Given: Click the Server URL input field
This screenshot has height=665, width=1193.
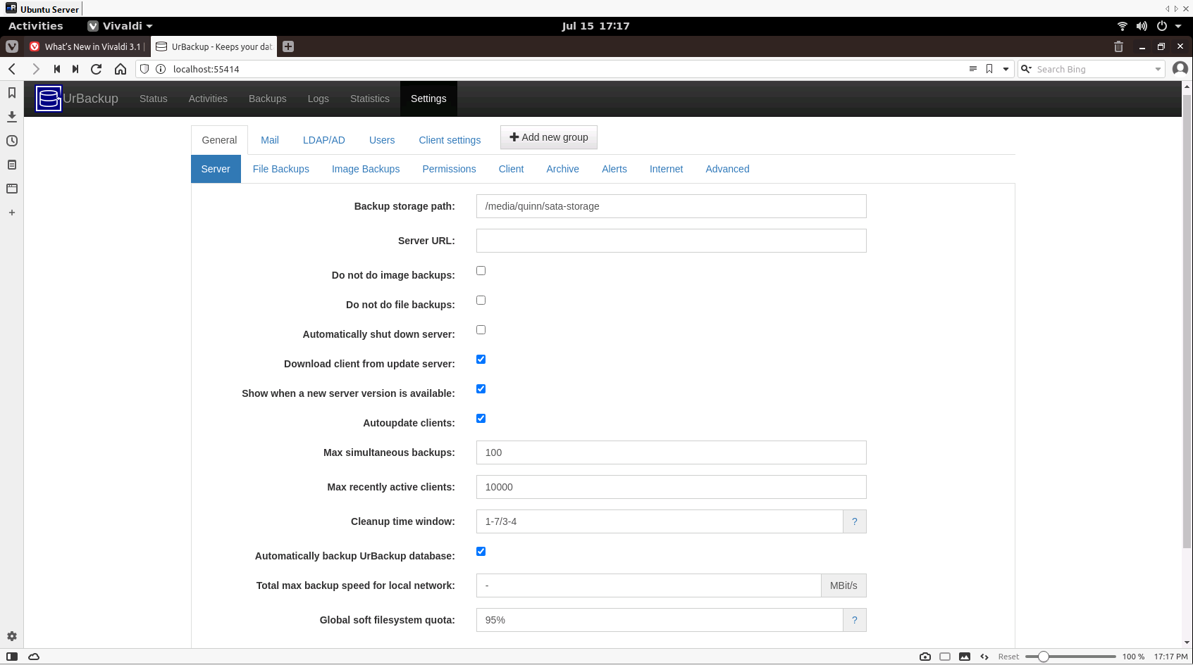Looking at the screenshot, I should point(671,241).
